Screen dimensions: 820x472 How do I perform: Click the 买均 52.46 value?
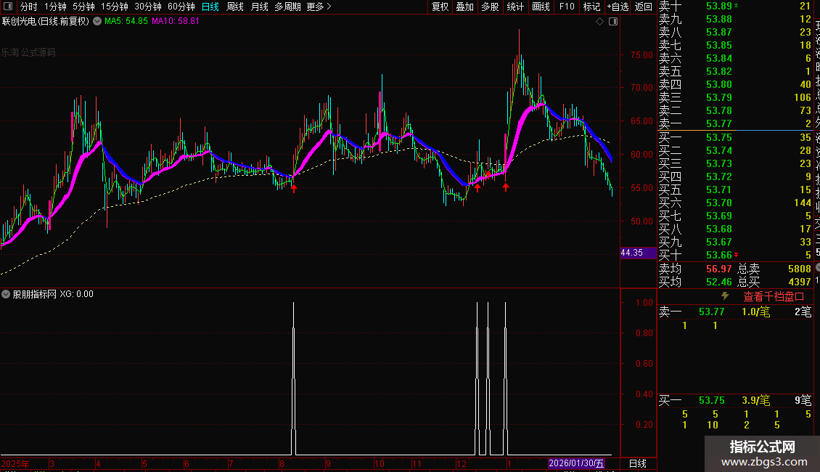pos(718,282)
